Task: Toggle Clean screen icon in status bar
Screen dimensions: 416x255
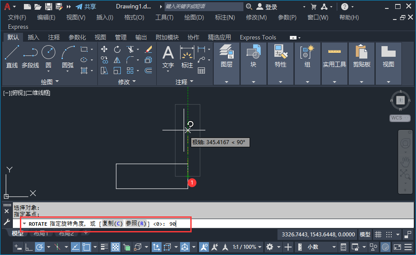Action: pos(397,247)
